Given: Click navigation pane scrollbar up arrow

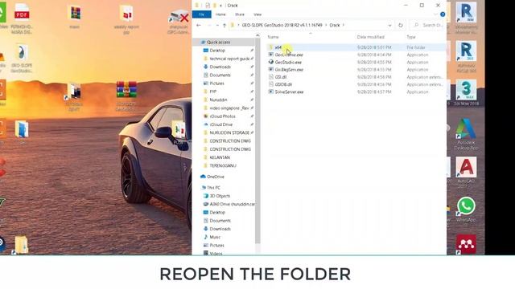Looking at the screenshot, I should tap(257, 35).
